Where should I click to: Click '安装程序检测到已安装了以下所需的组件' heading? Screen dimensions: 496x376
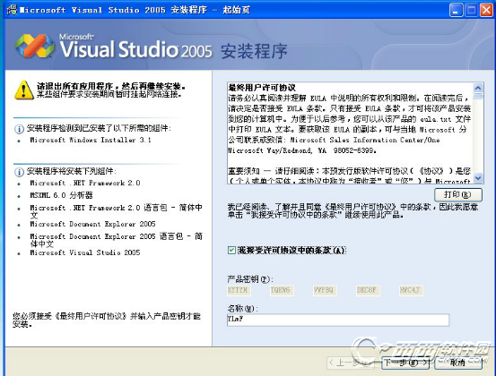pyautogui.click(x=99, y=129)
